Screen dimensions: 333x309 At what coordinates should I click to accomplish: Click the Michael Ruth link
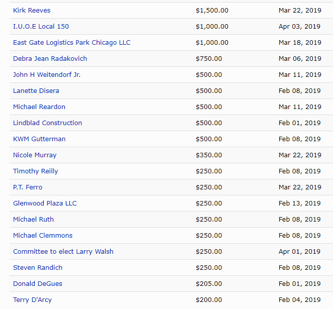pos(33,220)
